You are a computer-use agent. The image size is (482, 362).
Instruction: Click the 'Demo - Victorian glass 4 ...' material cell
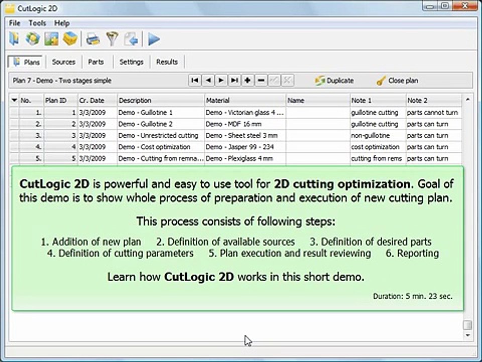(245, 113)
